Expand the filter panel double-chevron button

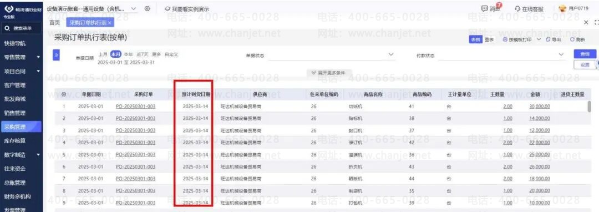[x=56, y=55]
